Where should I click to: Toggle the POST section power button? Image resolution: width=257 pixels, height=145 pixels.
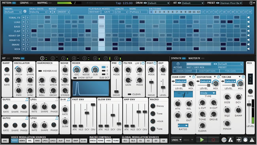(155, 63)
